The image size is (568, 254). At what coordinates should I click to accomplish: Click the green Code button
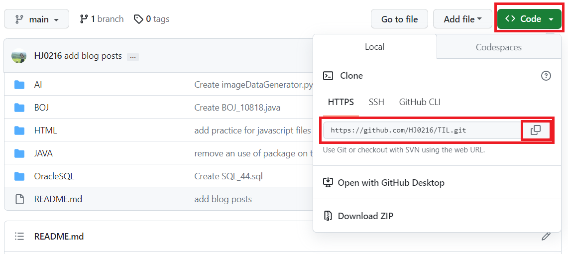529,19
